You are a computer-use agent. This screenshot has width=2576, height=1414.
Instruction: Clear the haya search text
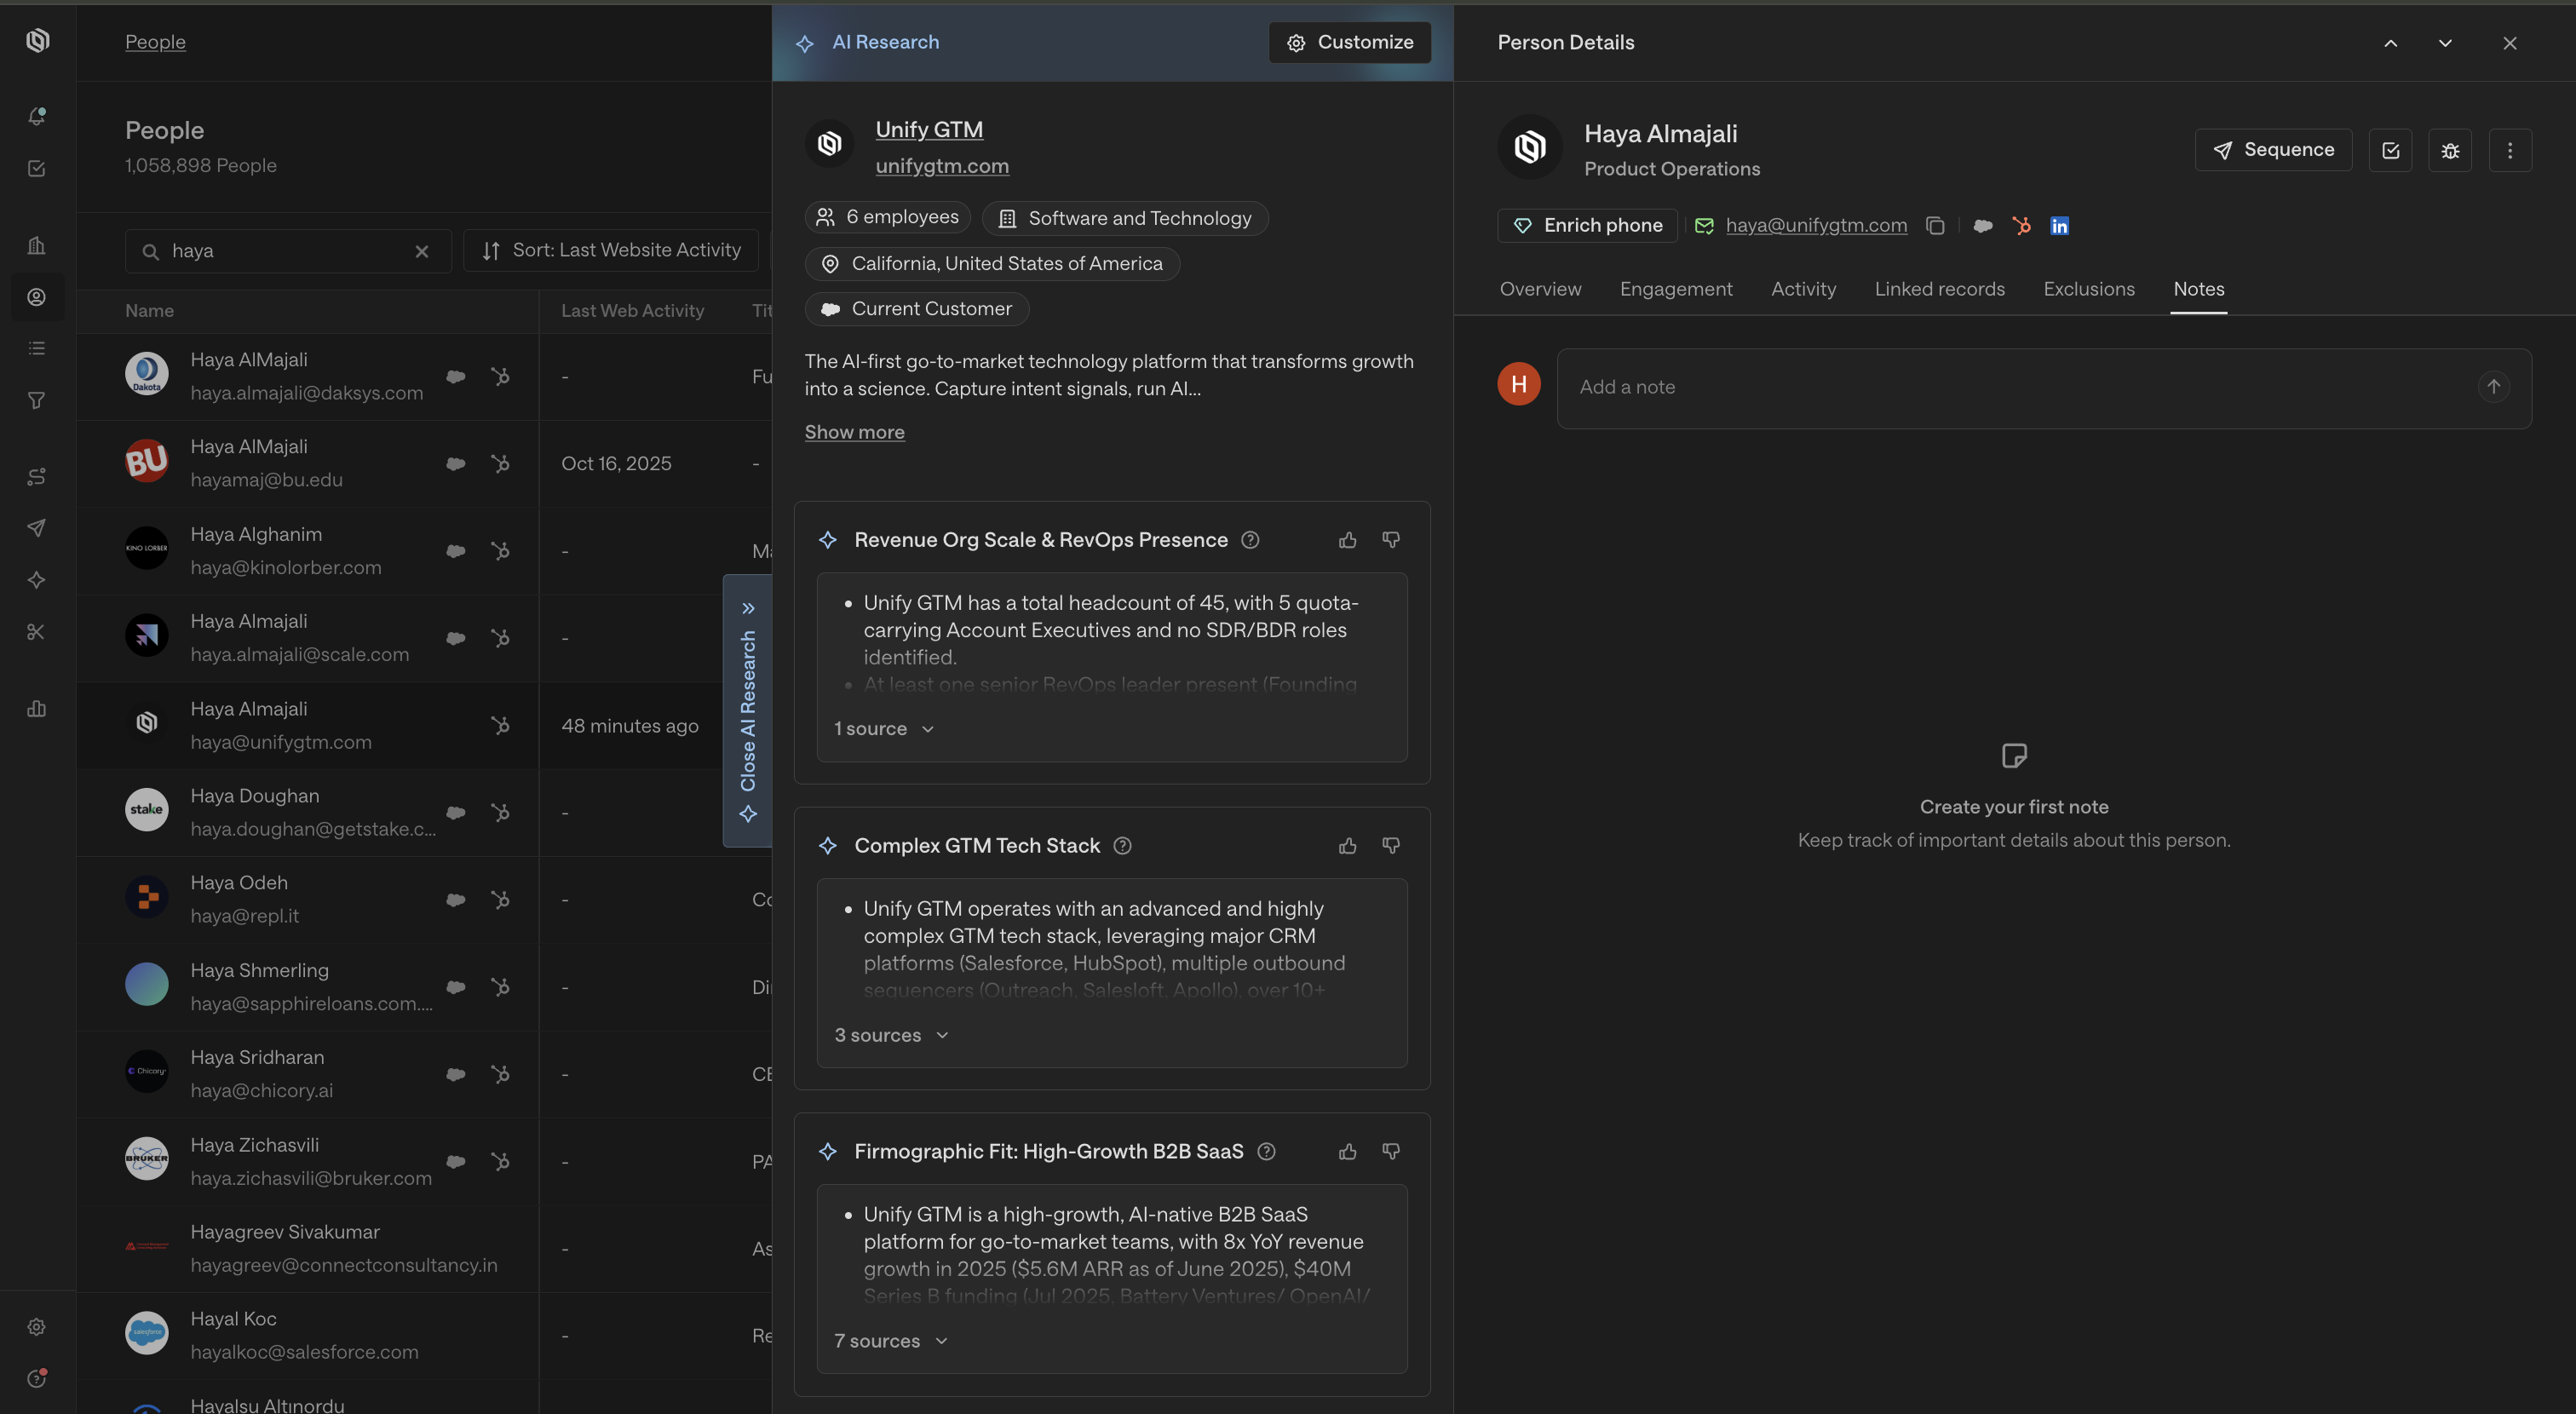coord(422,251)
